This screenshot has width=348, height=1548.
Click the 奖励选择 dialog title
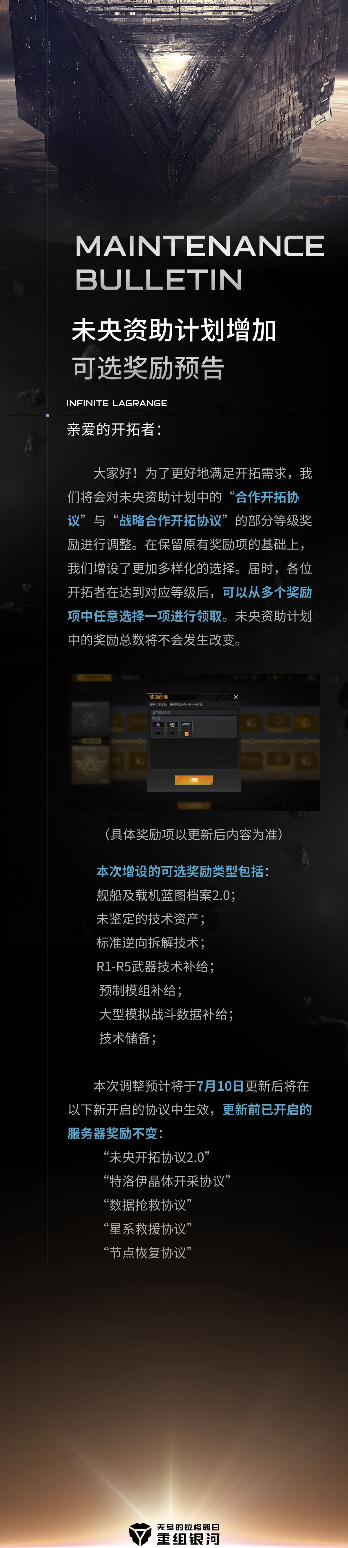point(159,697)
